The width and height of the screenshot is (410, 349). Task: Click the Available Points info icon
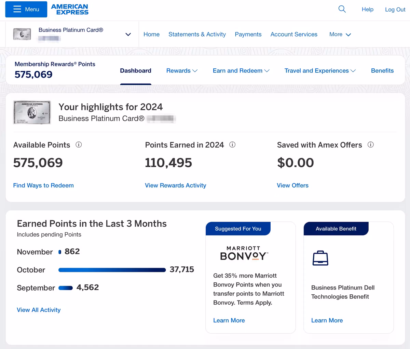click(x=79, y=145)
